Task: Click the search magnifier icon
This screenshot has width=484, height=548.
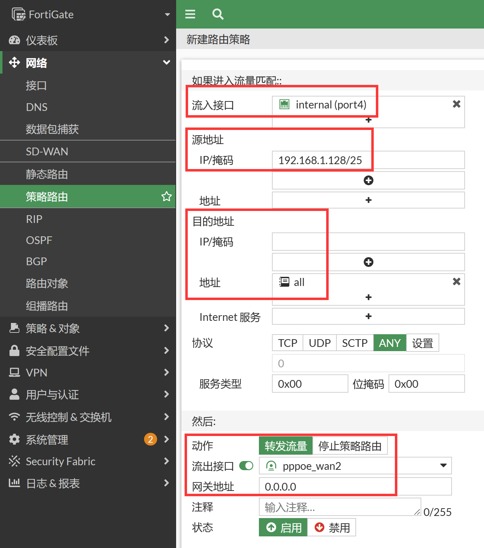Action: click(218, 14)
